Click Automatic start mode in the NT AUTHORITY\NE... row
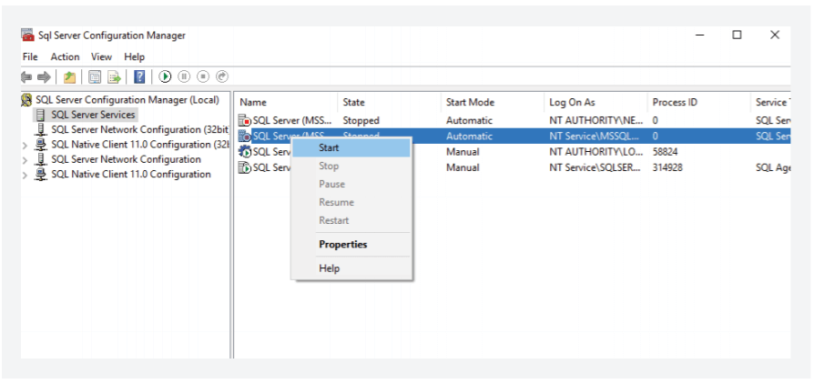The height and width of the screenshot is (384, 814). point(469,120)
